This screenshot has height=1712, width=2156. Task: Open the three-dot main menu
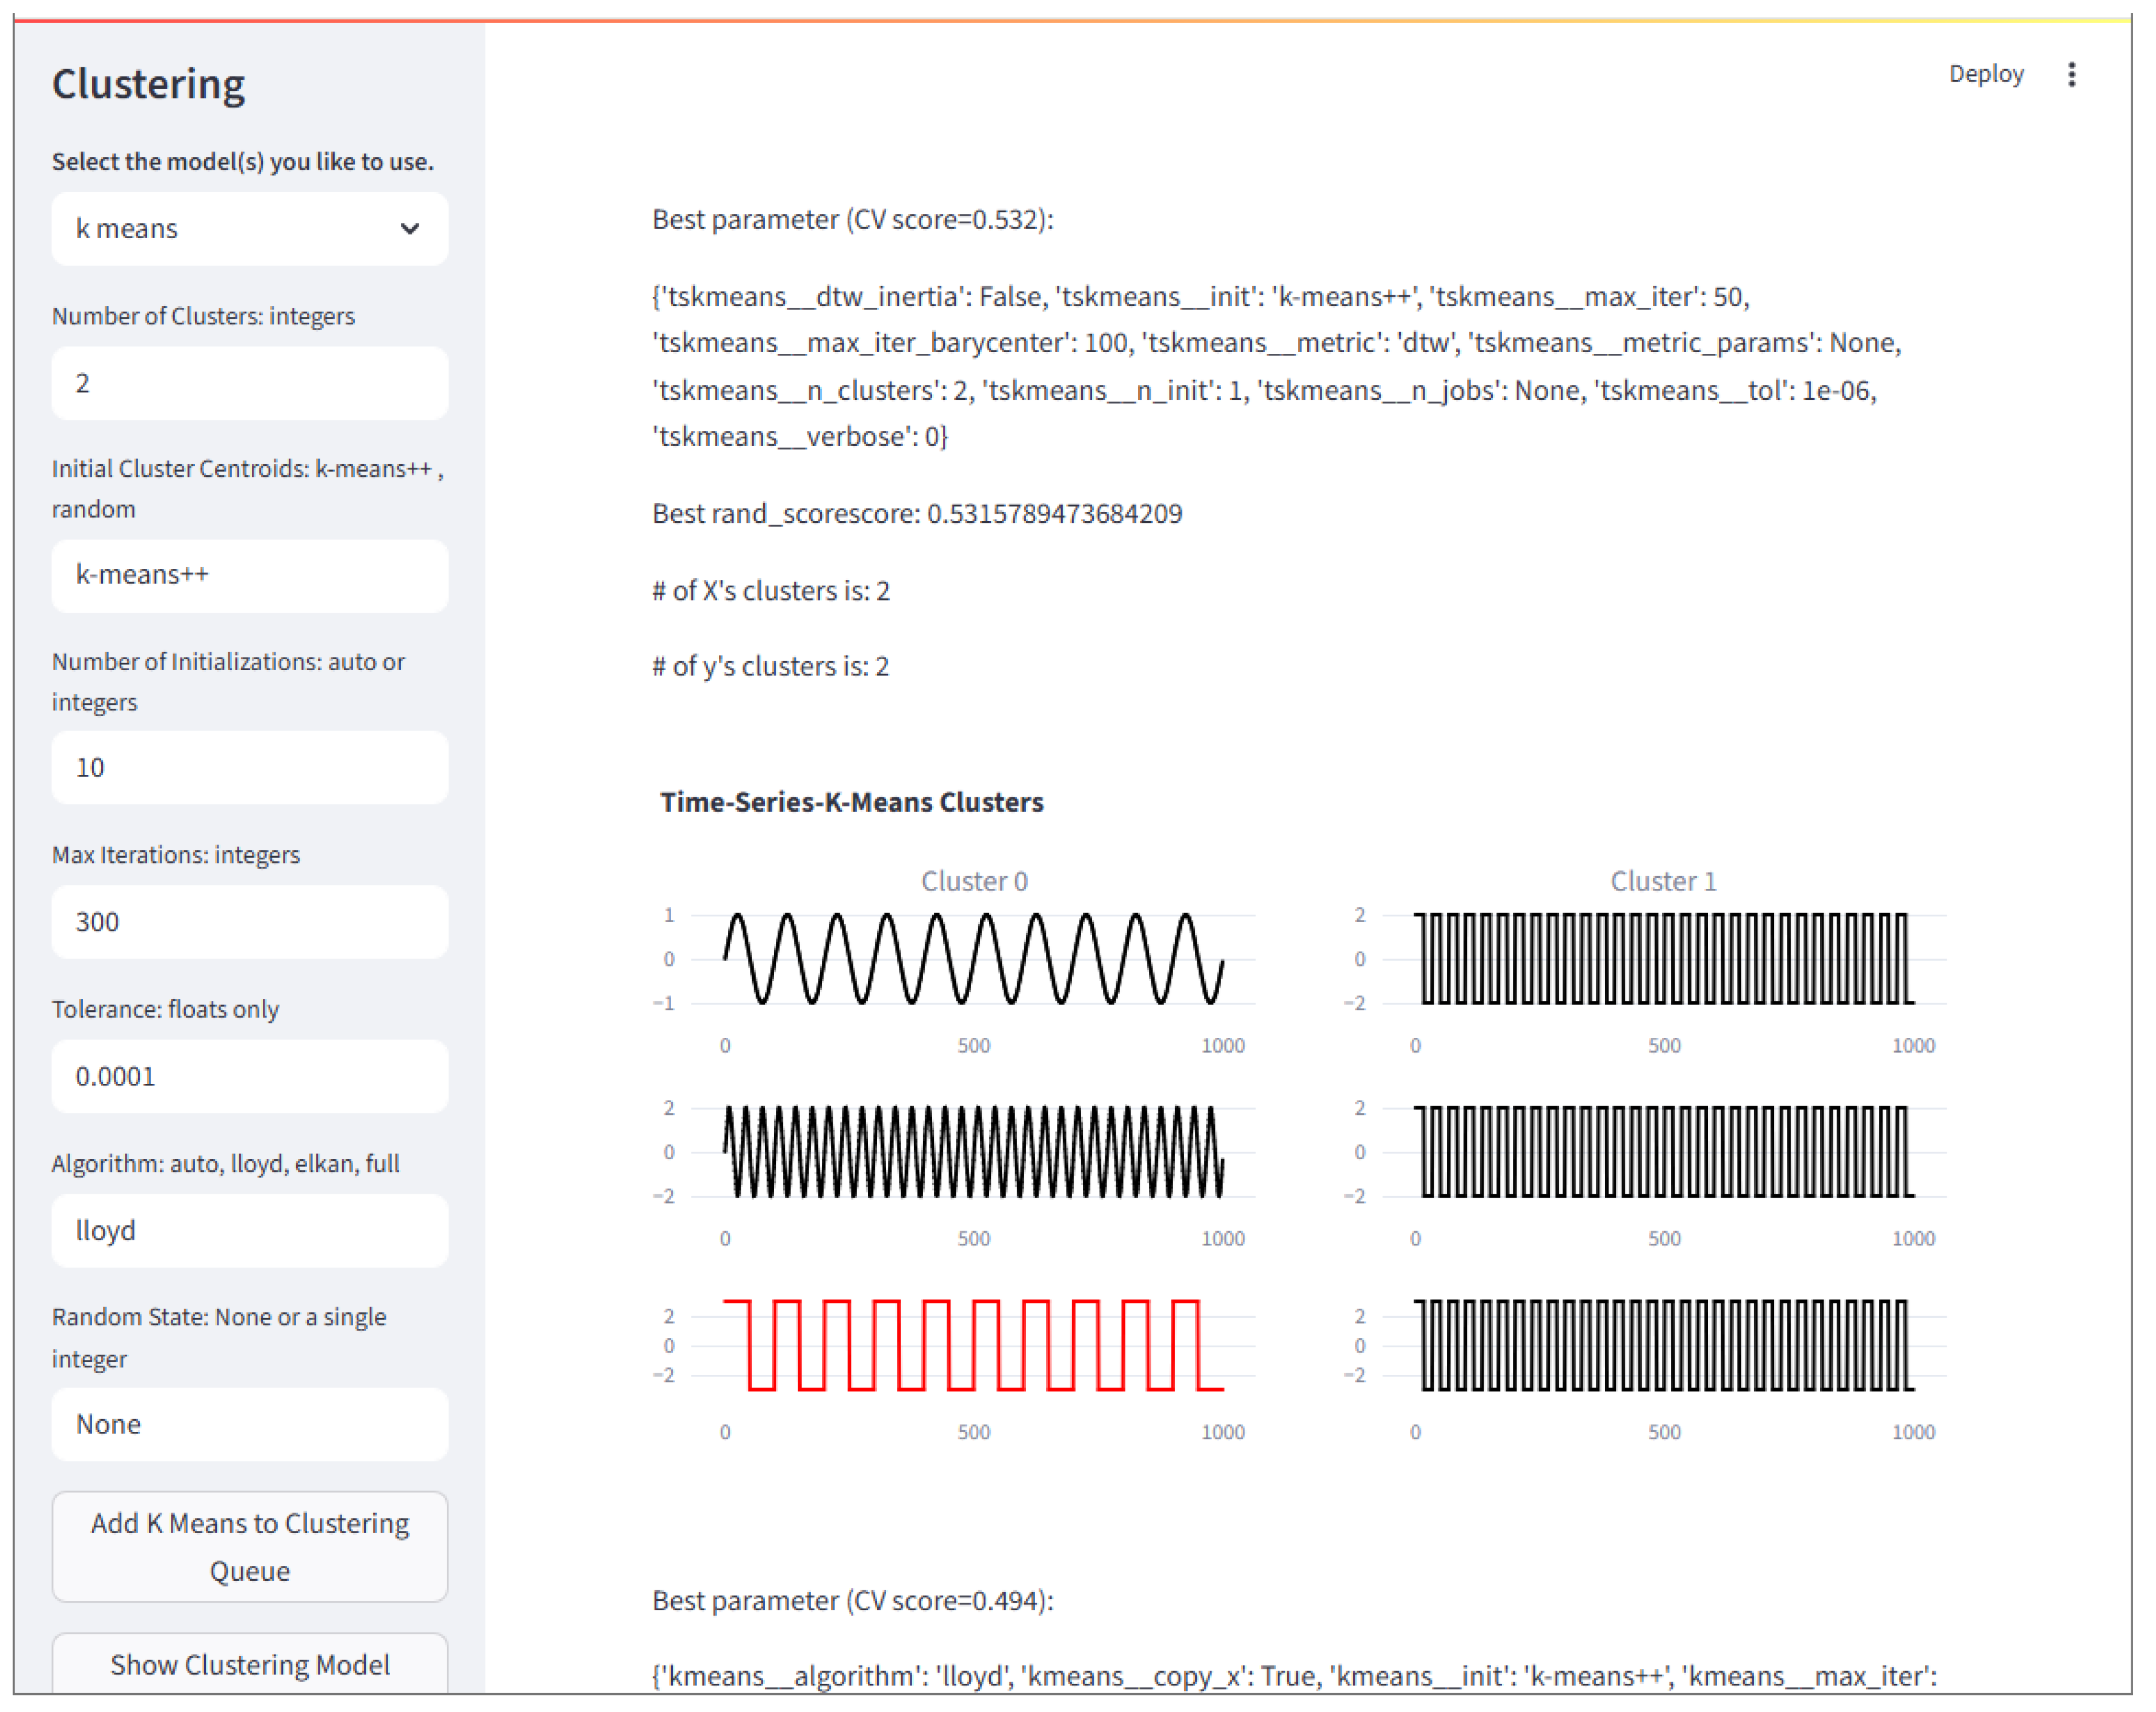click(2071, 74)
